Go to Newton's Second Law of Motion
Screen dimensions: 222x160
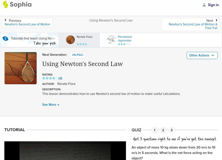coord(28,24)
